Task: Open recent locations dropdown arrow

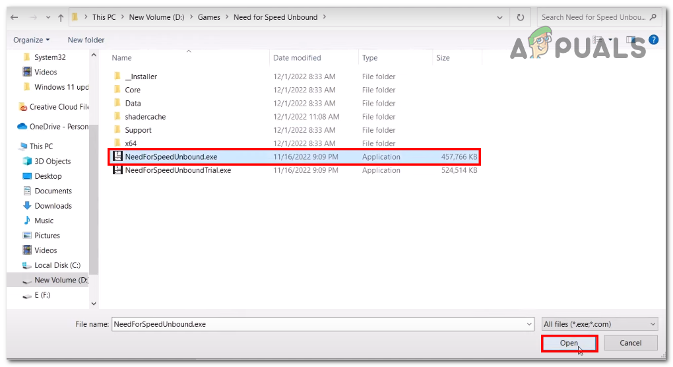Action: pos(48,18)
